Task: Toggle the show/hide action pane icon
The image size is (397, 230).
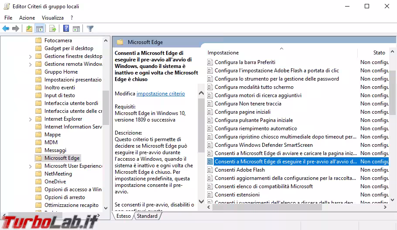Action: click(x=76, y=29)
